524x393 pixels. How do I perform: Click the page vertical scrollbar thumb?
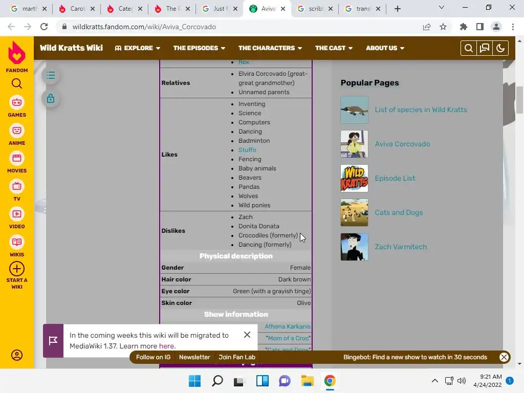pos(519,100)
